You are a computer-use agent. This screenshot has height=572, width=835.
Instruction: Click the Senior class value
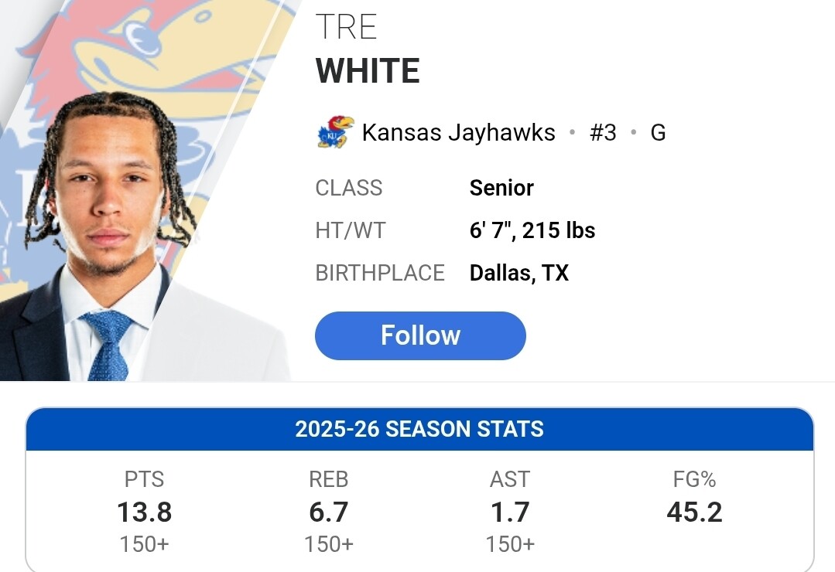pyautogui.click(x=501, y=188)
